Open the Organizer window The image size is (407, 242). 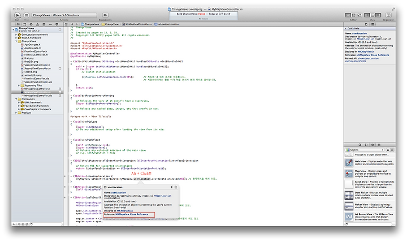click(x=388, y=15)
